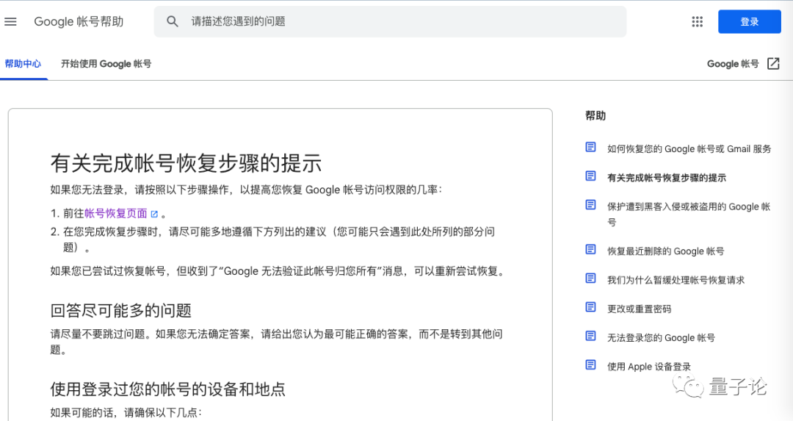Open sidebar item 有关完成帐号恢复步骤的提示
This screenshot has width=793, height=421.
point(667,178)
